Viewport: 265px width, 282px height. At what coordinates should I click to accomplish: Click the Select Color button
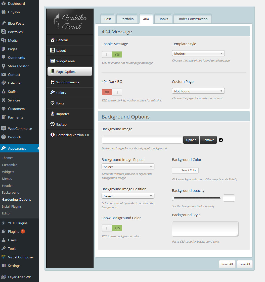click(189, 170)
